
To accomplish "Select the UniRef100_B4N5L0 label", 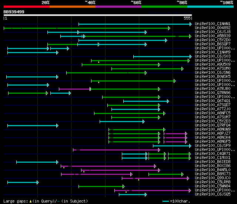I will pyautogui.click(x=213, y=170).
